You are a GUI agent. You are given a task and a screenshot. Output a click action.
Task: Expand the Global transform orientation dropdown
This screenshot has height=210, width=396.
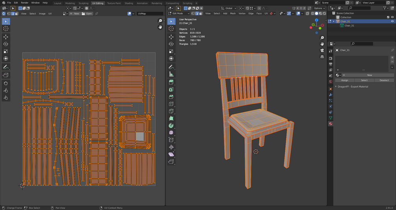229,8
